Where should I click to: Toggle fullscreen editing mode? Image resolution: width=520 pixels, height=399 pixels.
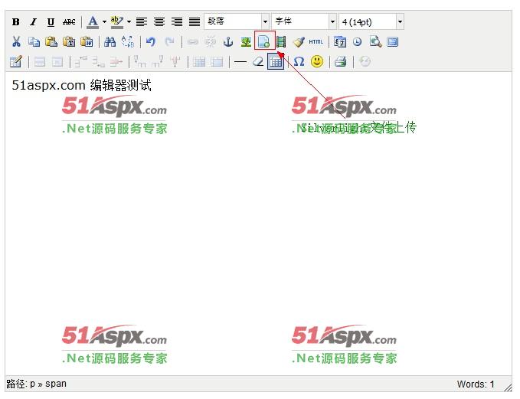[393, 42]
